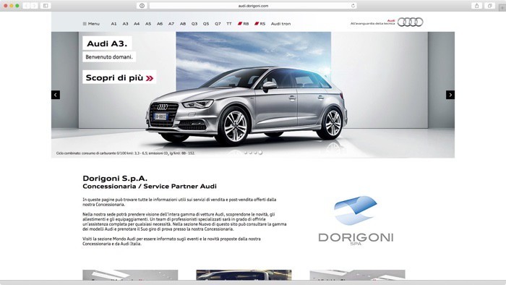Go to next slide arrow
This screenshot has width=506, height=285.
tap(450, 95)
